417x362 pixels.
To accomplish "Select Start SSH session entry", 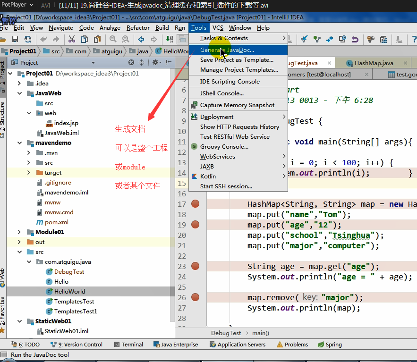I will [x=238, y=186].
